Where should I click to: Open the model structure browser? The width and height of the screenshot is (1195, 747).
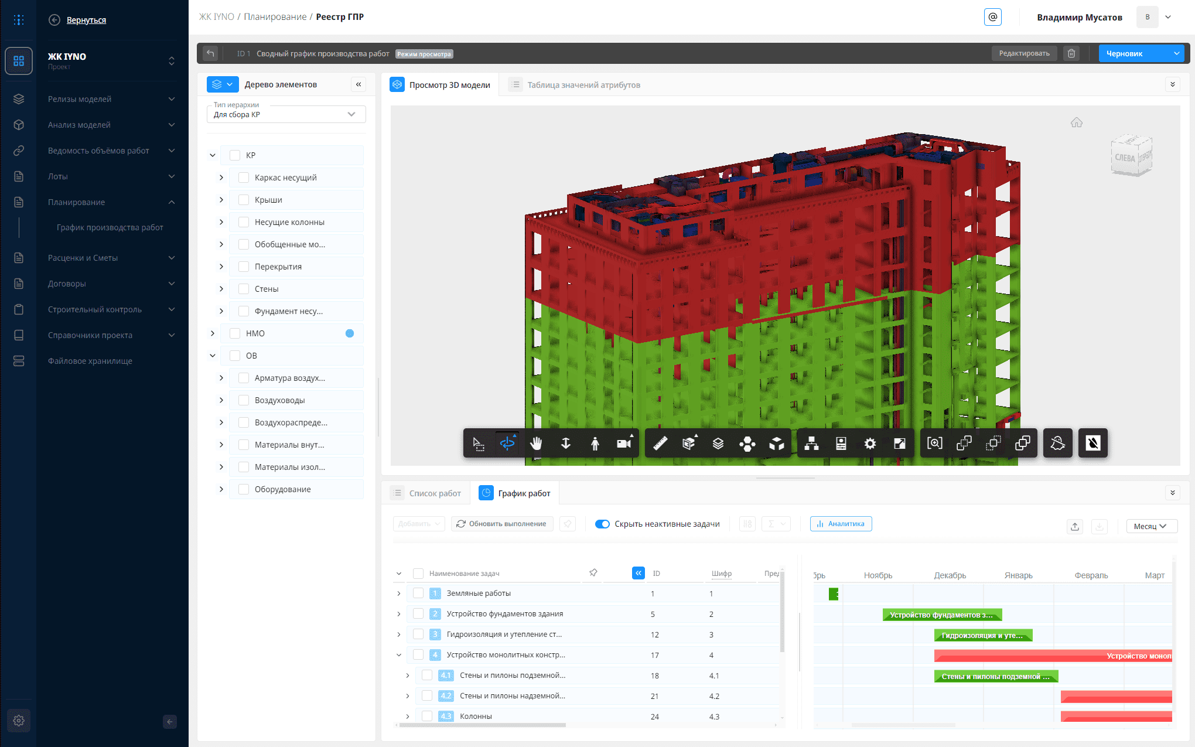tap(812, 444)
